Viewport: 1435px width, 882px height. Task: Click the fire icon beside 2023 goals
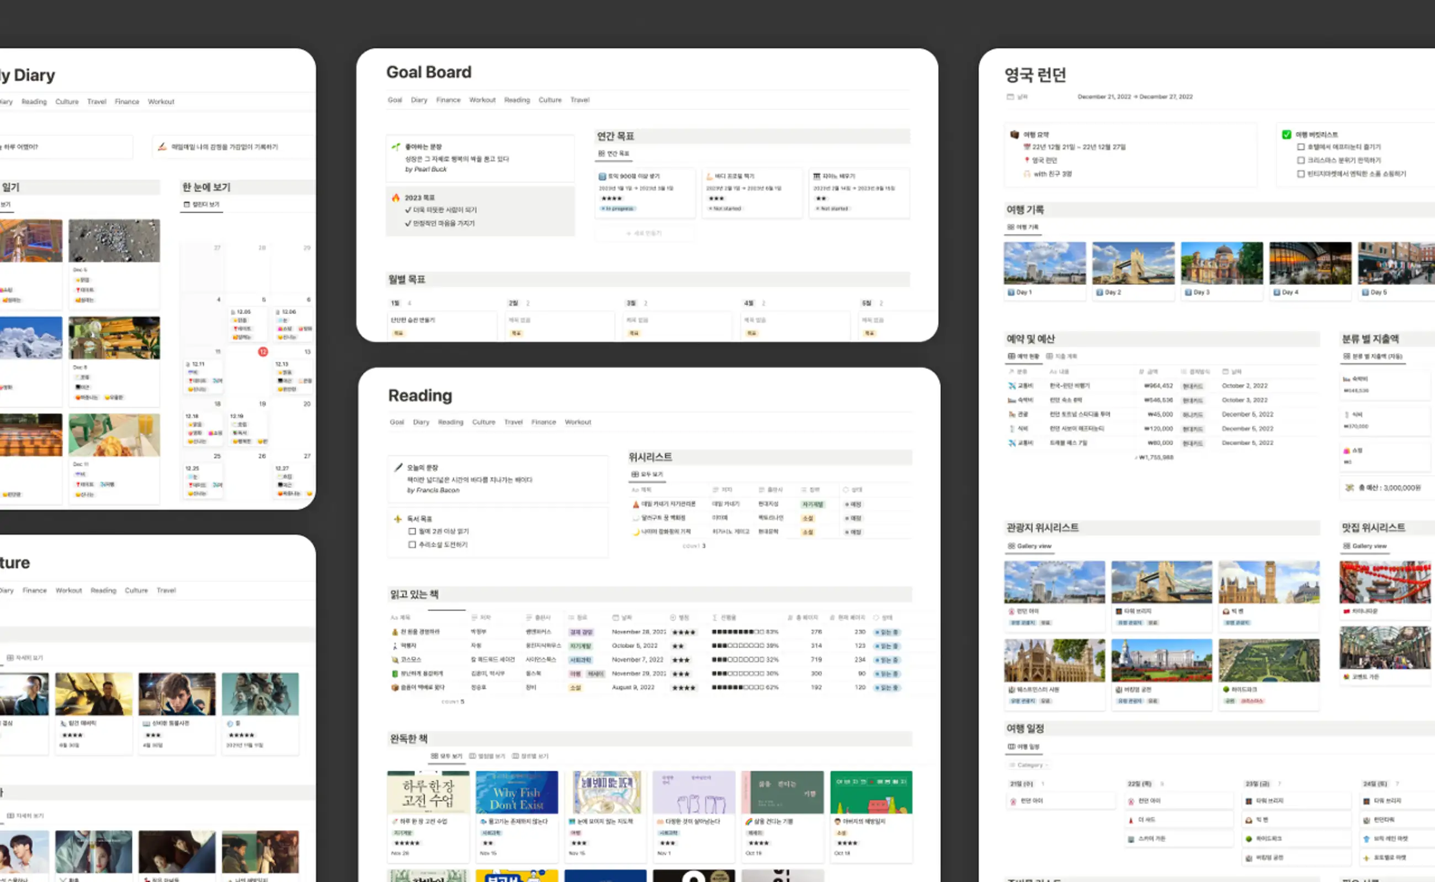pos(396,198)
